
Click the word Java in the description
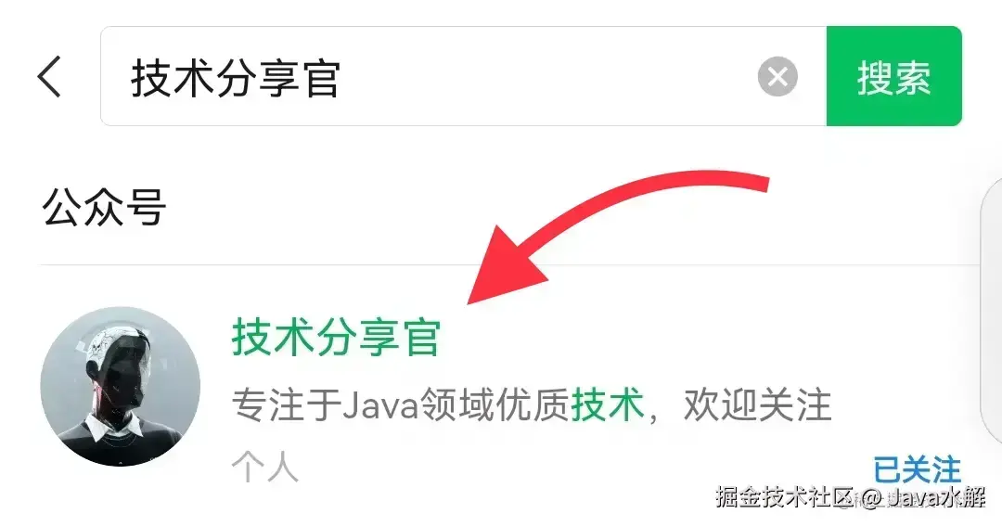[x=381, y=405]
